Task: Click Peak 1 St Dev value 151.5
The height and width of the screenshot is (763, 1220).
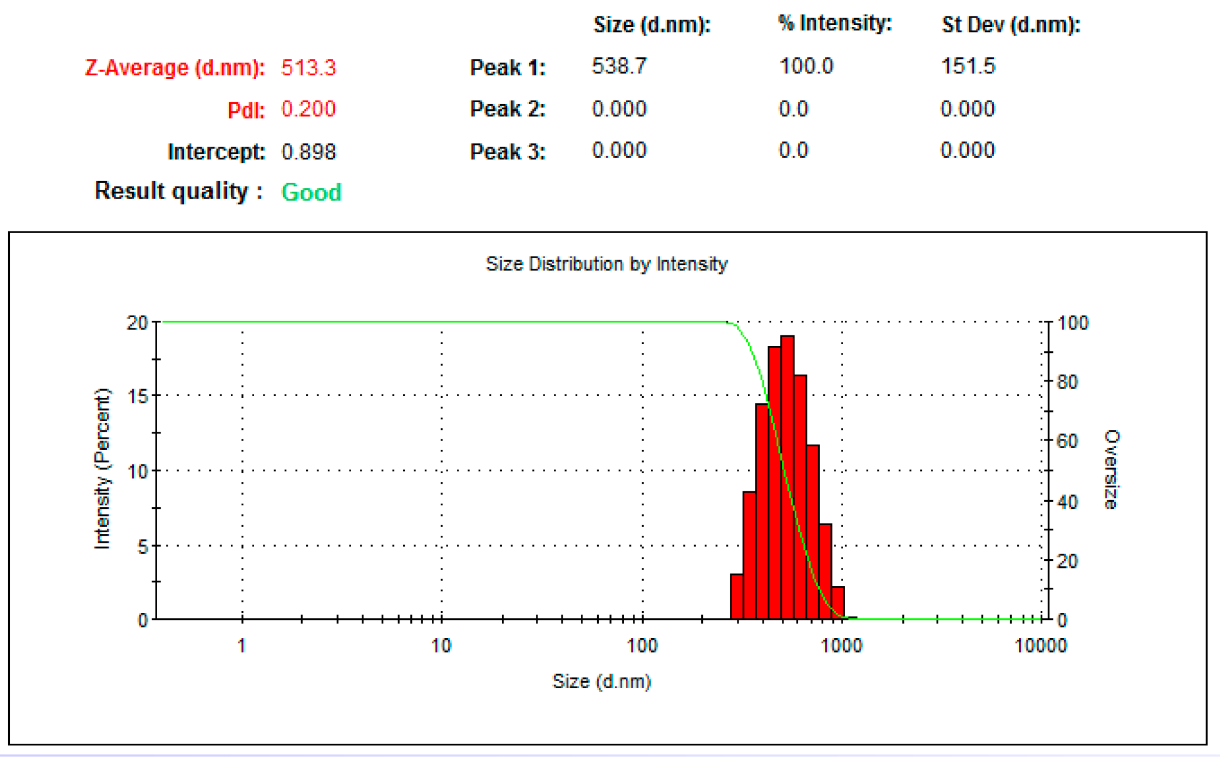Action: point(968,66)
